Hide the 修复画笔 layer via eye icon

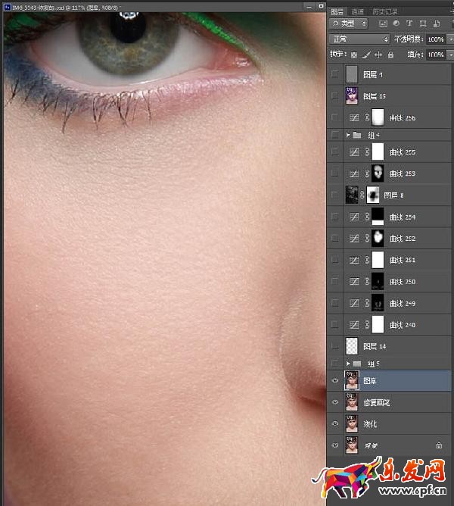(x=335, y=402)
